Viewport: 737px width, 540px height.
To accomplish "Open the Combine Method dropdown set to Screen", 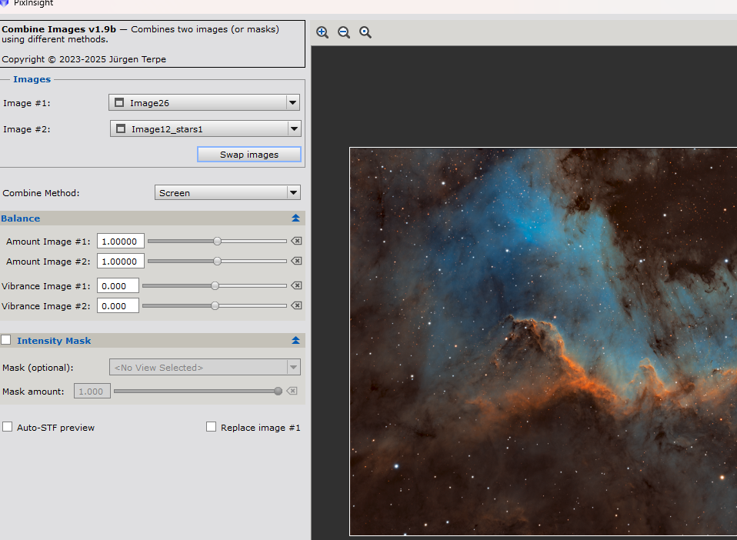I will click(x=228, y=192).
